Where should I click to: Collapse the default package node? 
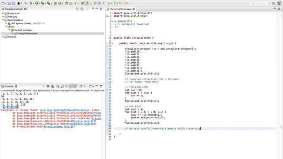pos(9,30)
